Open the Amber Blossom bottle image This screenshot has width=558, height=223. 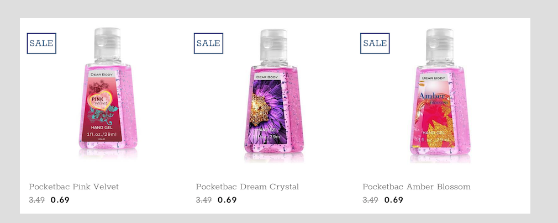click(x=440, y=99)
